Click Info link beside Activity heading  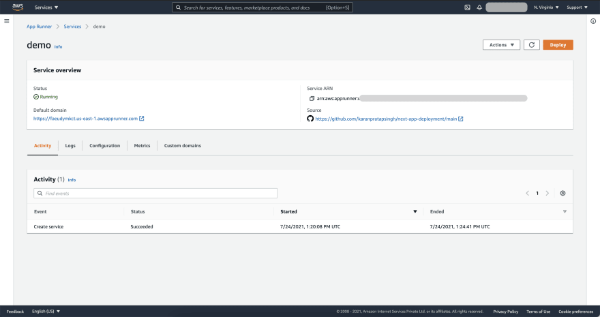coord(72,180)
